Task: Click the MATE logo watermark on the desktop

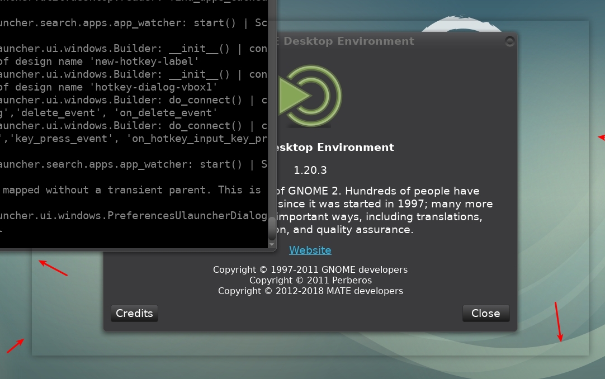Action: (461, 22)
